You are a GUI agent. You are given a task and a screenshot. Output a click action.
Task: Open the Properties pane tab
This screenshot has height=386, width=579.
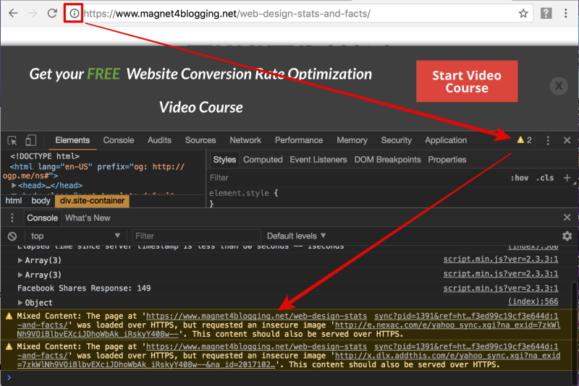[x=447, y=160]
